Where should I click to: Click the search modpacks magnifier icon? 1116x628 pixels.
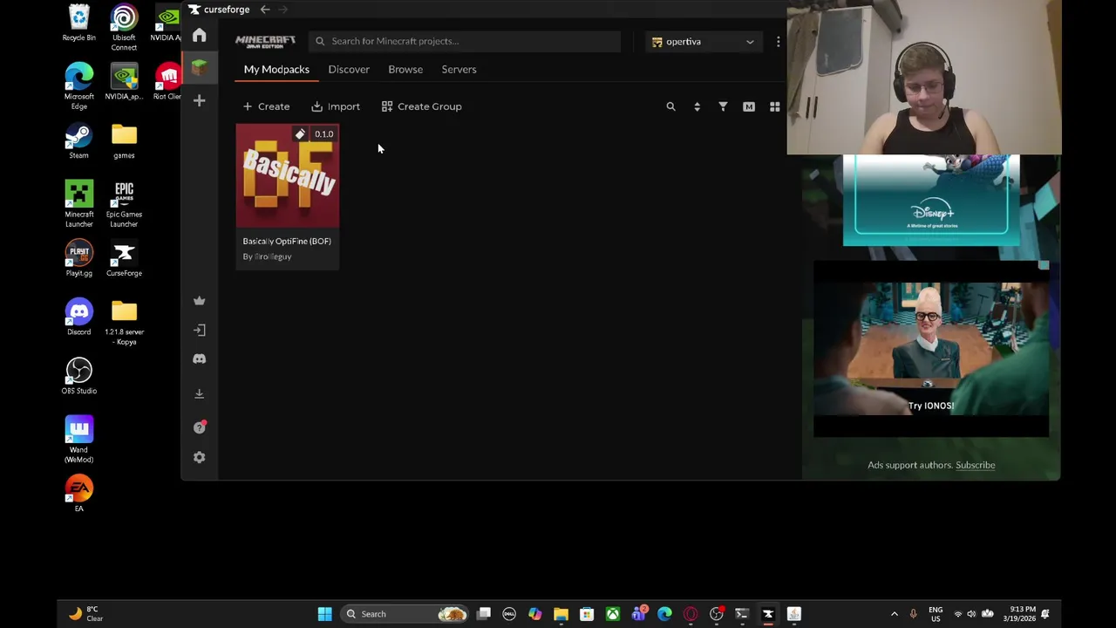pyautogui.click(x=670, y=106)
